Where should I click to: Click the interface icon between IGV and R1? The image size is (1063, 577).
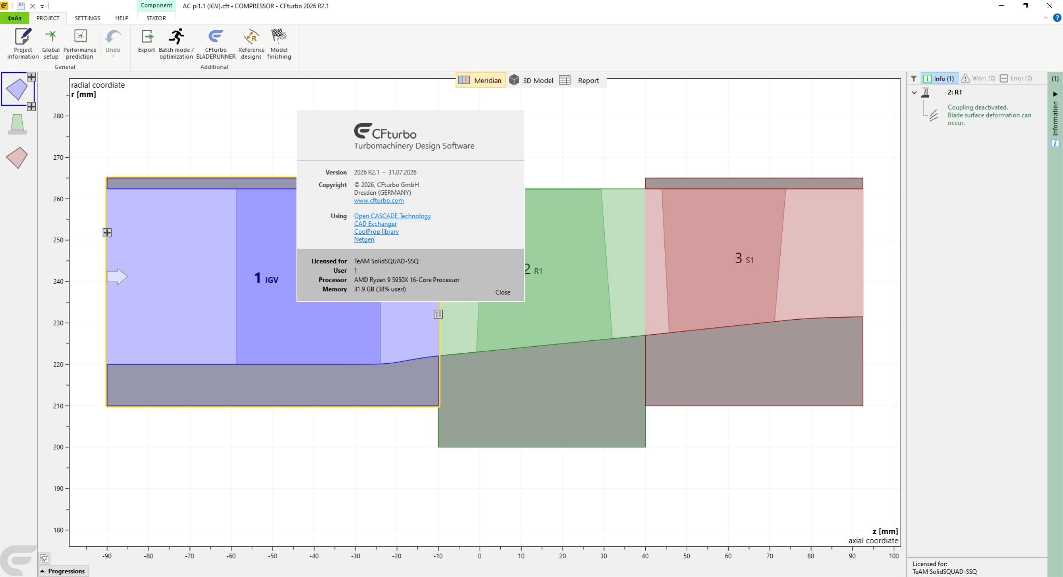[438, 314]
